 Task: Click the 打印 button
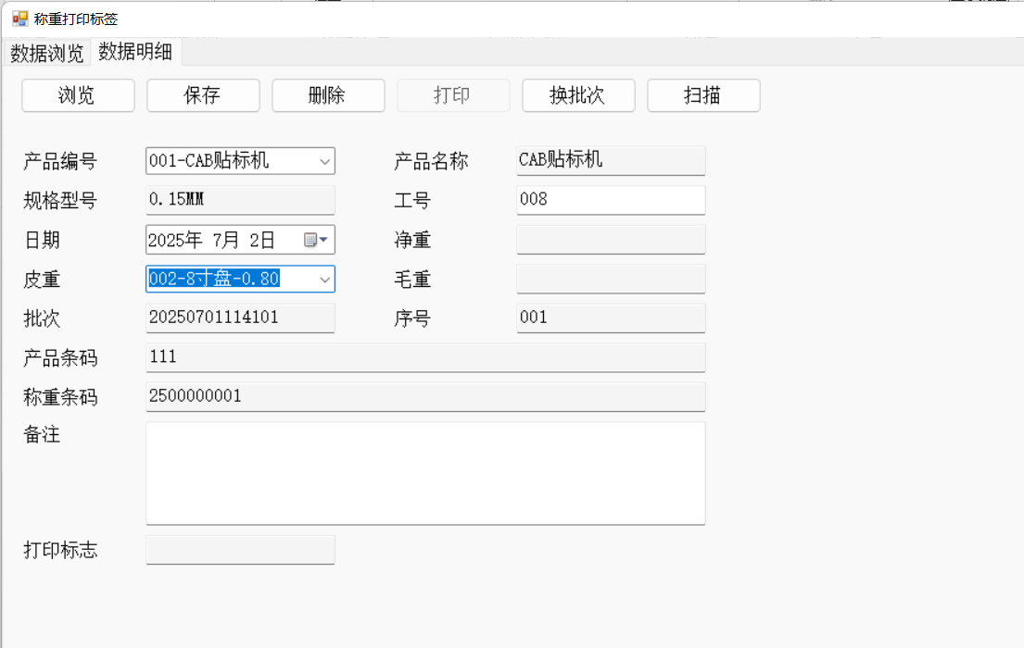(453, 95)
